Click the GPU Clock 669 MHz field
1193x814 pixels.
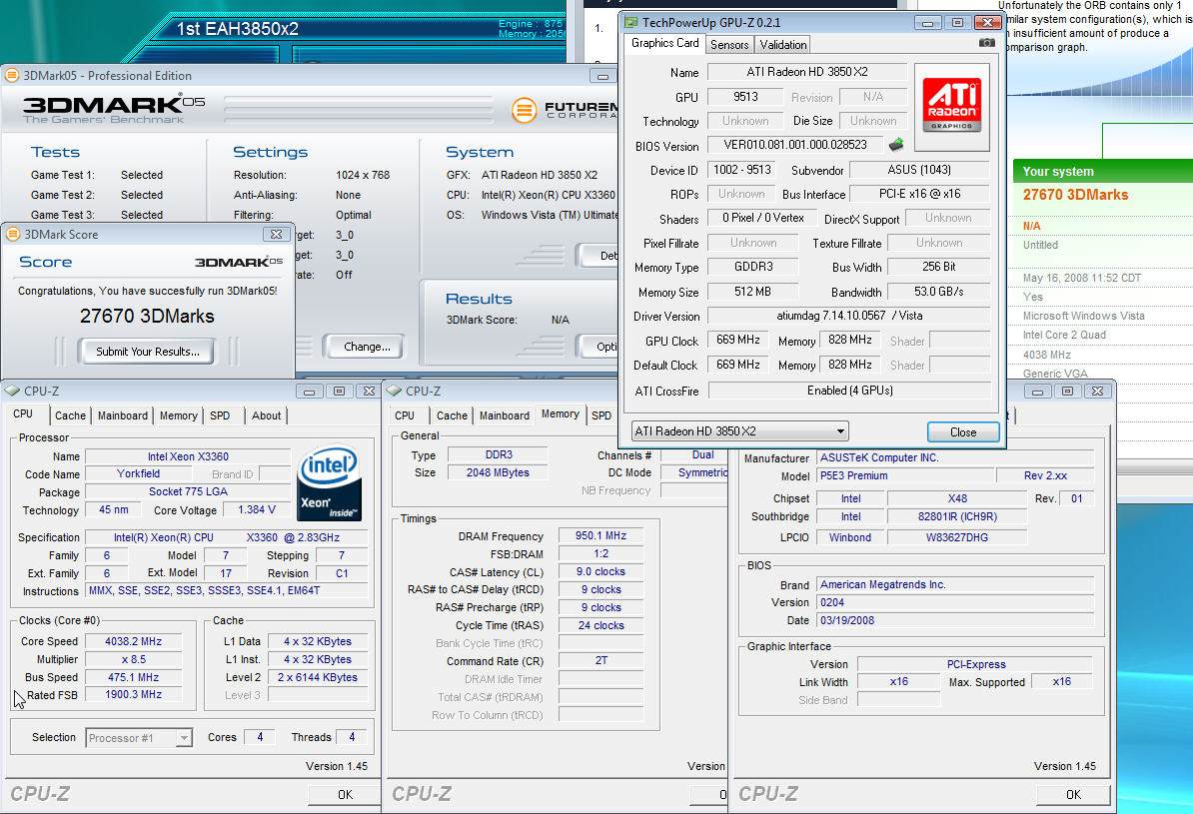click(738, 340)
